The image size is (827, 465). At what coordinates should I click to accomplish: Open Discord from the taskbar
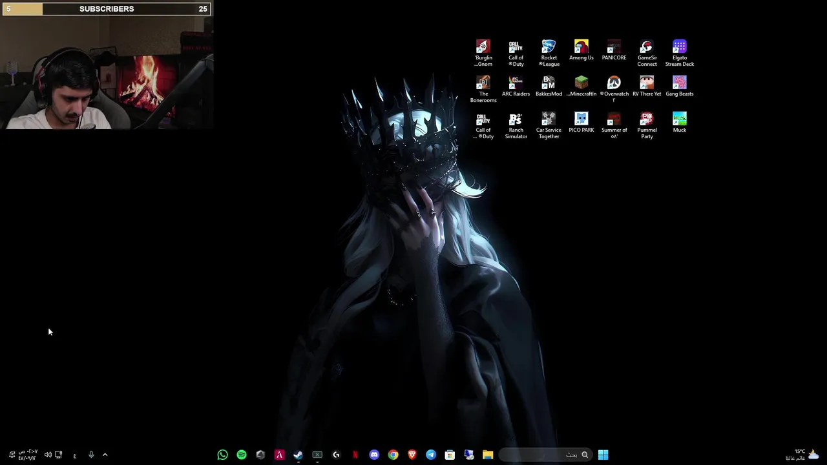[374, 455]
